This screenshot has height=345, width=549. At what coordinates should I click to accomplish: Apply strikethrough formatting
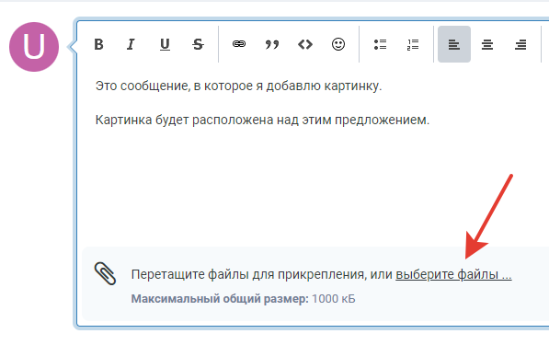198,44
